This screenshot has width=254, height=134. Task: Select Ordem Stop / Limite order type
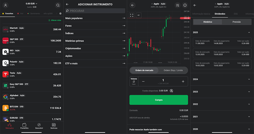click(173, 70)
